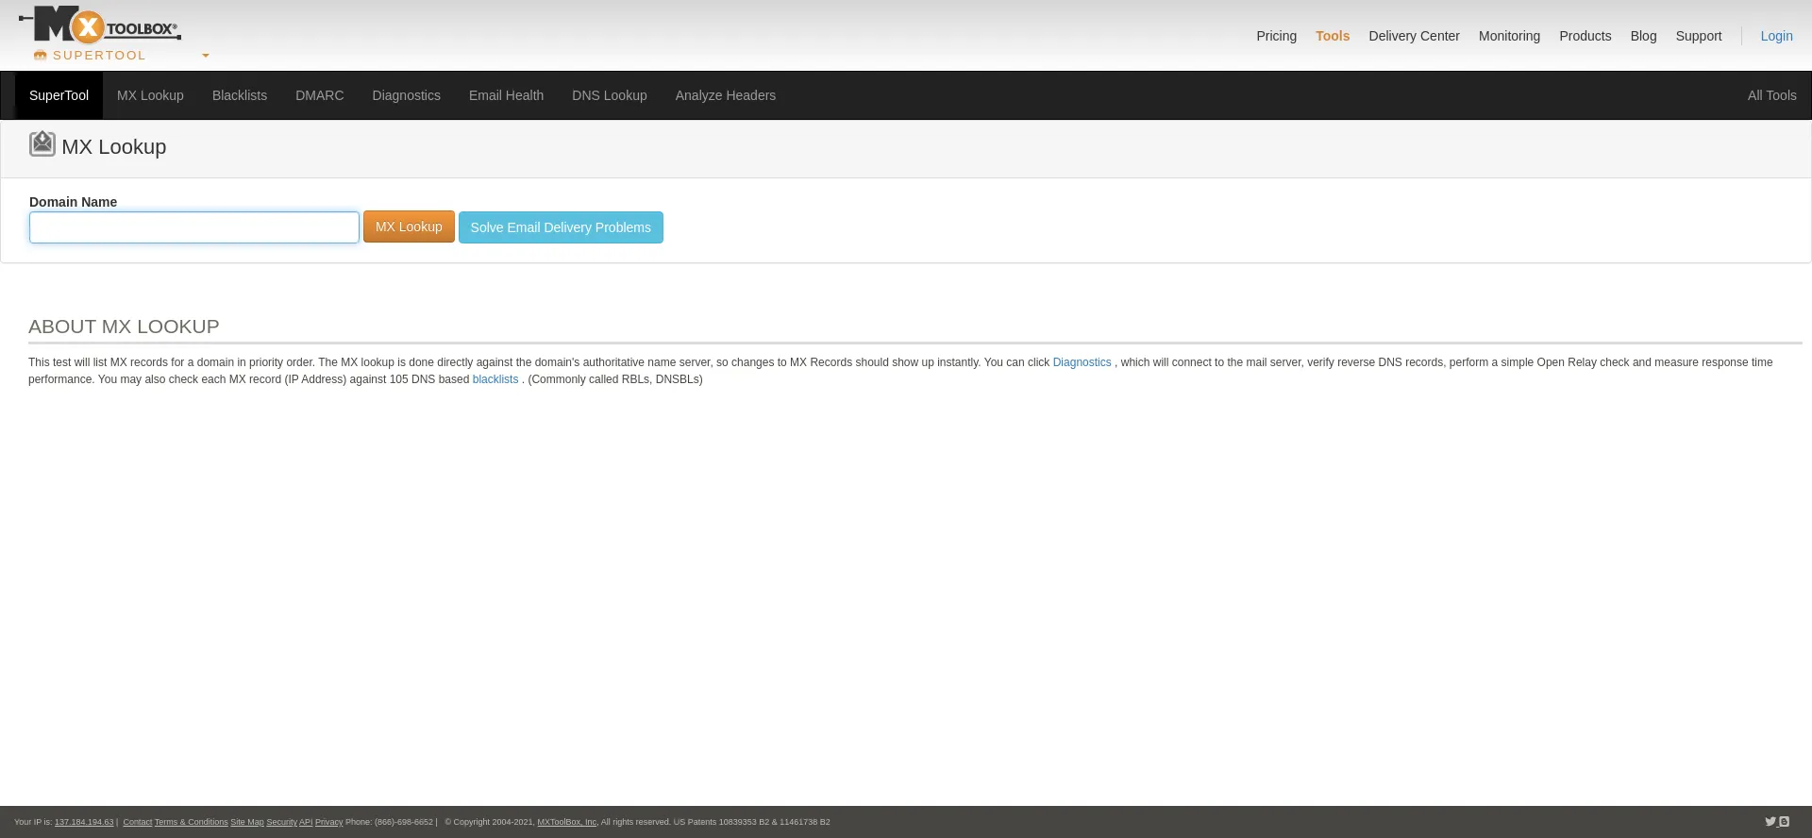Click the ABOUT MX LOOKUP heading
1812x838 pixels.
tap(124, 327)
